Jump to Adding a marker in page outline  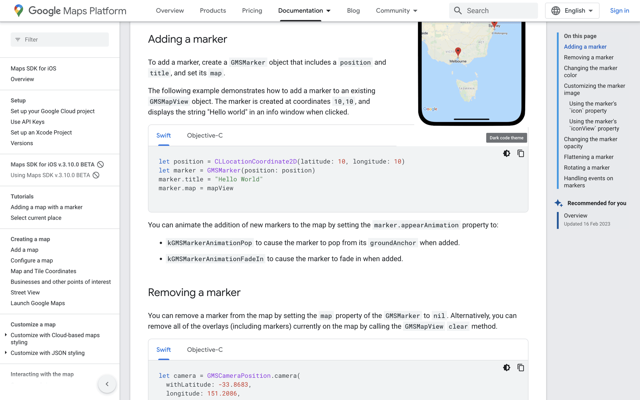click(x=585, y=47)
